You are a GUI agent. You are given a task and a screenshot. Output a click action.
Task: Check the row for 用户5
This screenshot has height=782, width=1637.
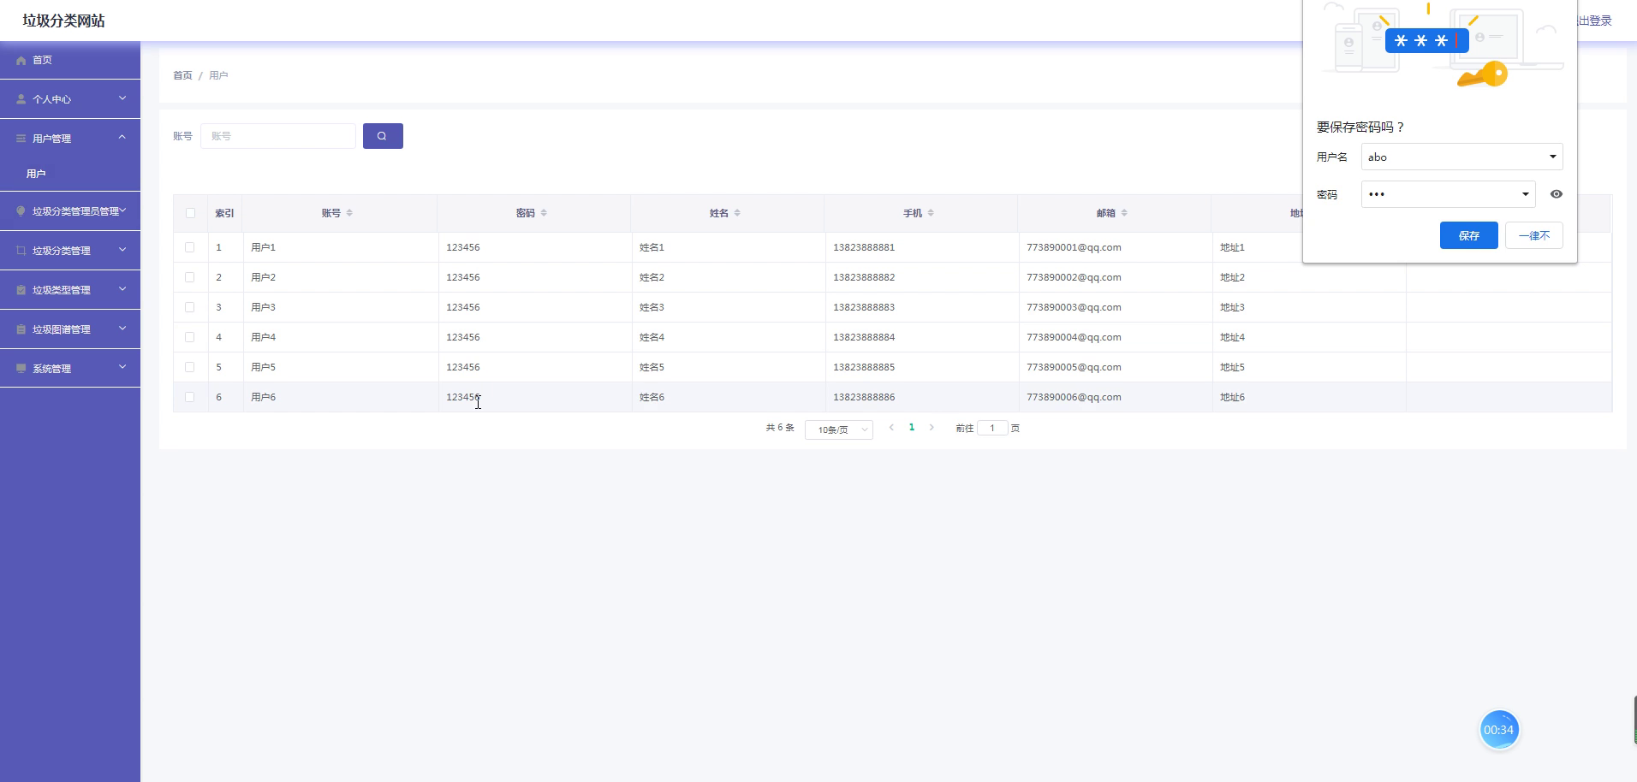pos(190,367)
